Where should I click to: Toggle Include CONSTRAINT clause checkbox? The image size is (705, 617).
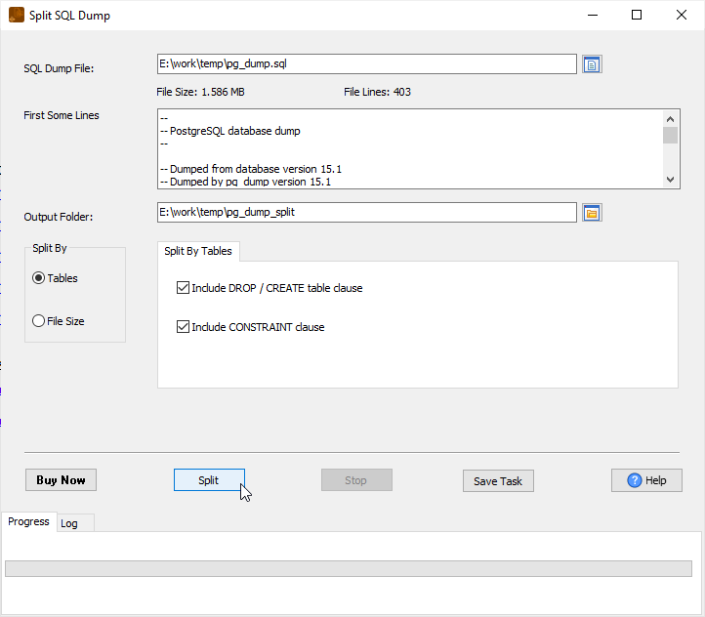click(x=183, y=327)
